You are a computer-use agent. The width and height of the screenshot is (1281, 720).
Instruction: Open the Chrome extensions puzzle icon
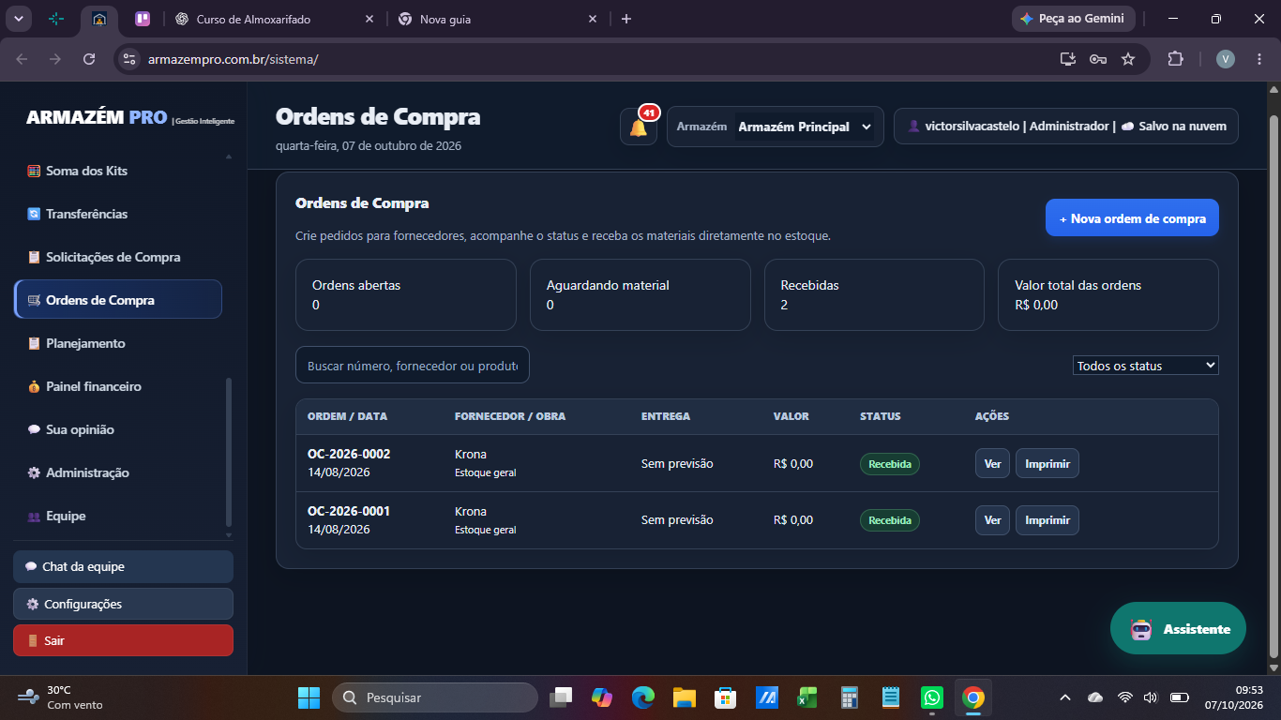coord(1175,59)
